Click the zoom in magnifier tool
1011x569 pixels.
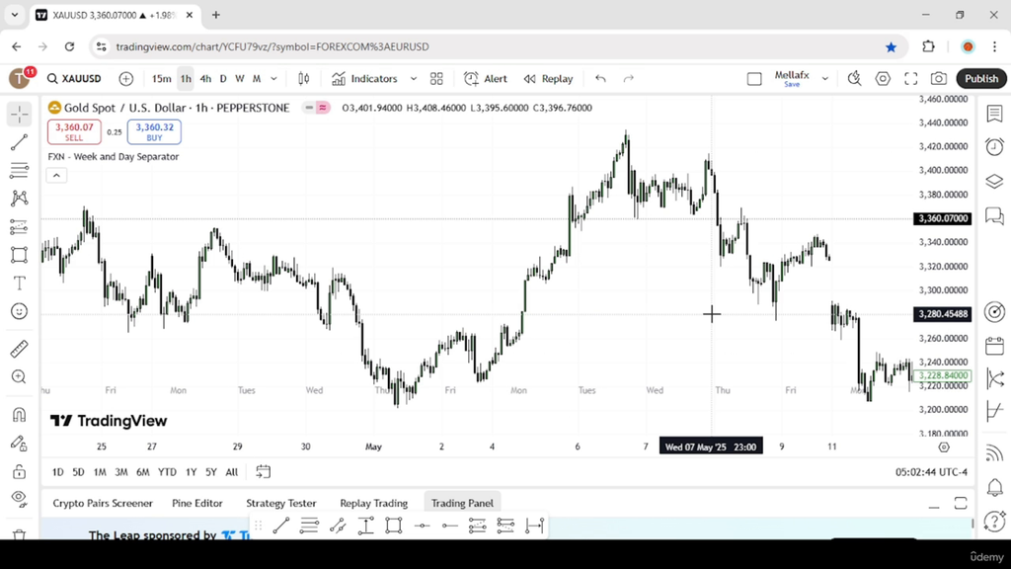[x=20, y=376]
